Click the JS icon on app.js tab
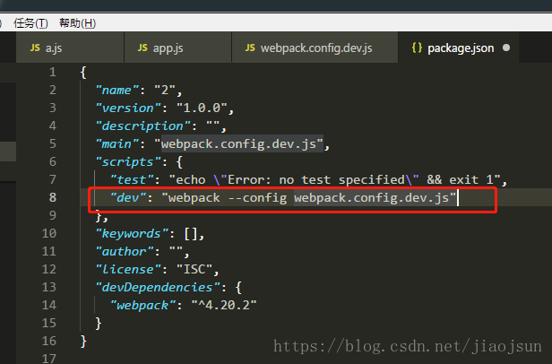The image size is (552, 364). (x=142, y=48)
